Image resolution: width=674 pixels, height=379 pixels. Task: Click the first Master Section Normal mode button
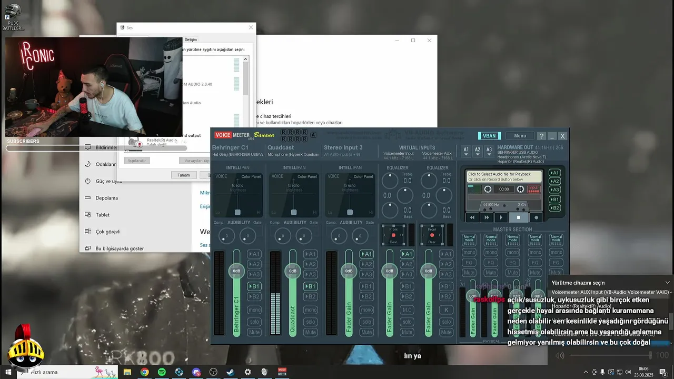(x=469, y=240)
